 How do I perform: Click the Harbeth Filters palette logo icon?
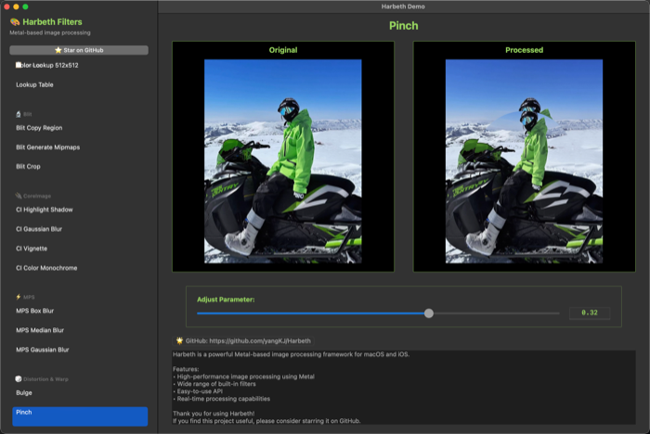(x=15, y=22)
